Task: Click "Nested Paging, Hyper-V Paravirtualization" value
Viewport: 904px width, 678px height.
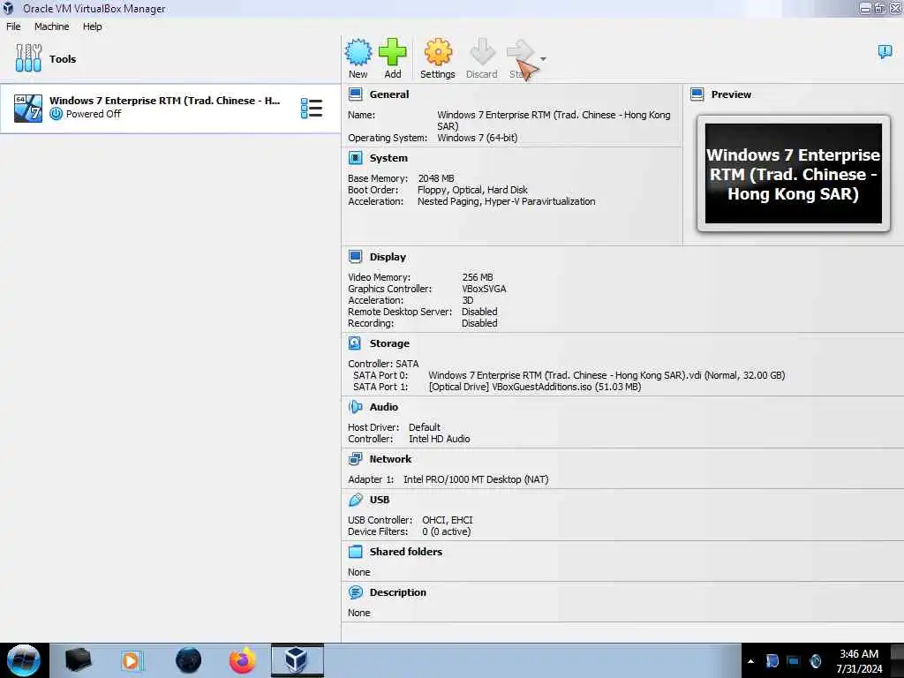Action: point(506,201)
